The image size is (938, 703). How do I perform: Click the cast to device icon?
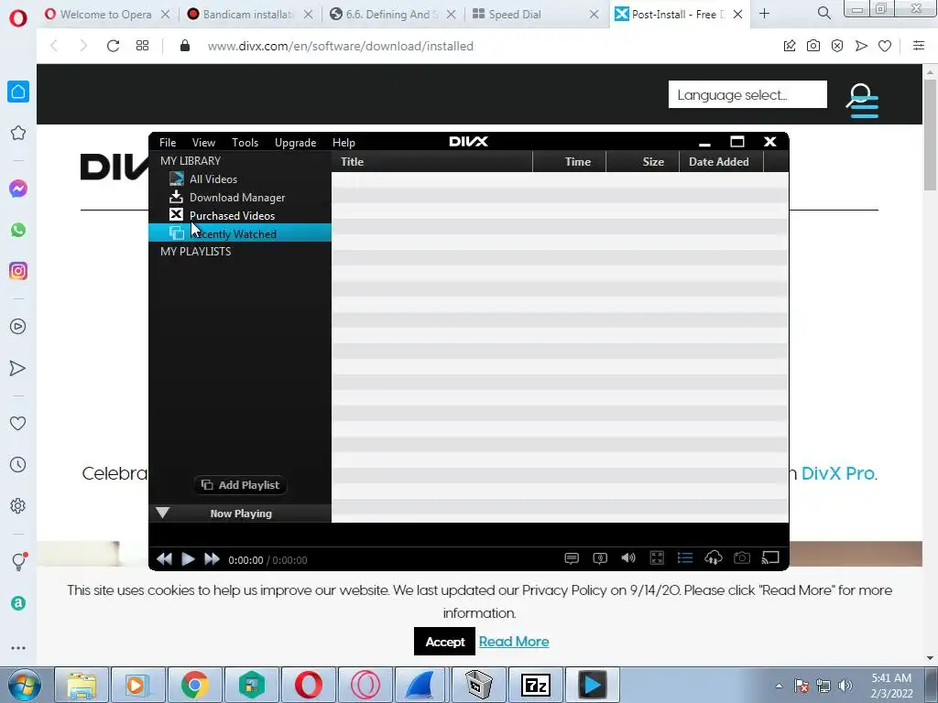pyautogui.click(x=770, y=558)
